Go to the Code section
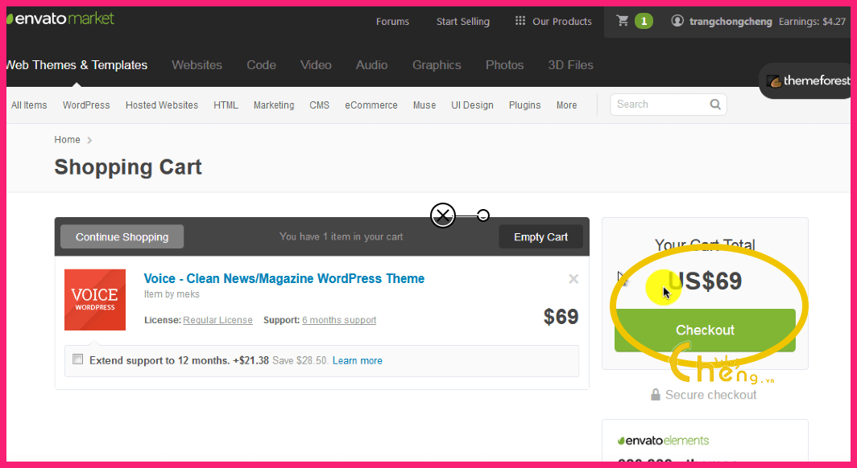This screenshot has width=857, height=468. [x=261, y=65]
